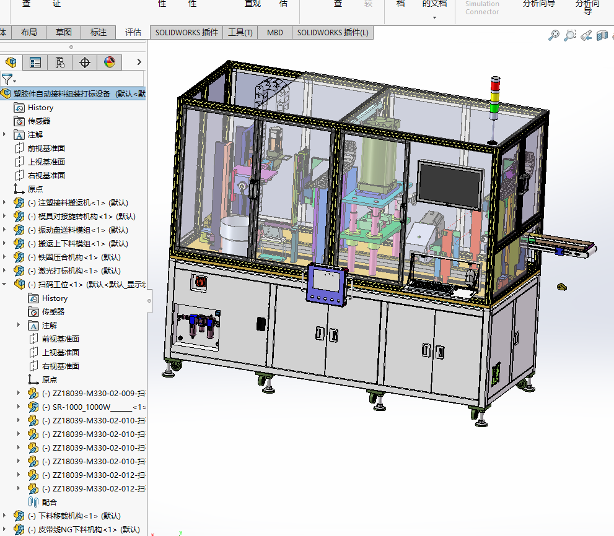Click the Zoom to Fit icon

coord(554,36)
